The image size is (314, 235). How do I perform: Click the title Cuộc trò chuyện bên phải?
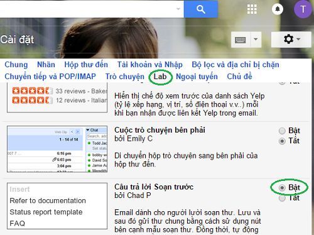[160, 130]
